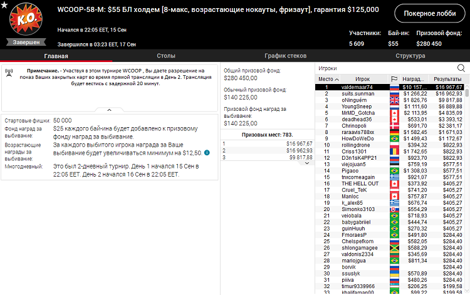Click the flag in the valdemaar74 row

394,87
